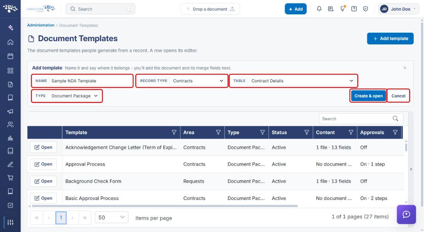This screenshot has width=424, height=232.
Task: Open the checklist tasks icon in sidebar
Action: point(10,205)
